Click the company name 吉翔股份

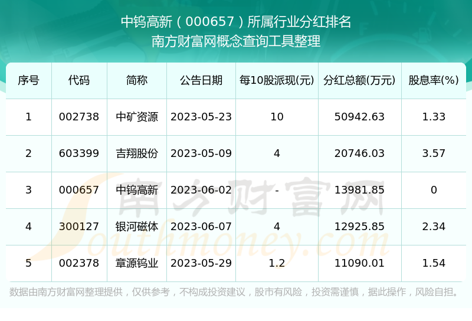pyautogui.click(x=137, y=153)
